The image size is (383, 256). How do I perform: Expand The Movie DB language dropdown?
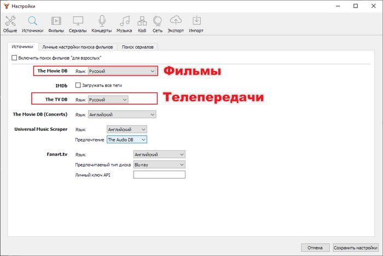pos(122,71)
